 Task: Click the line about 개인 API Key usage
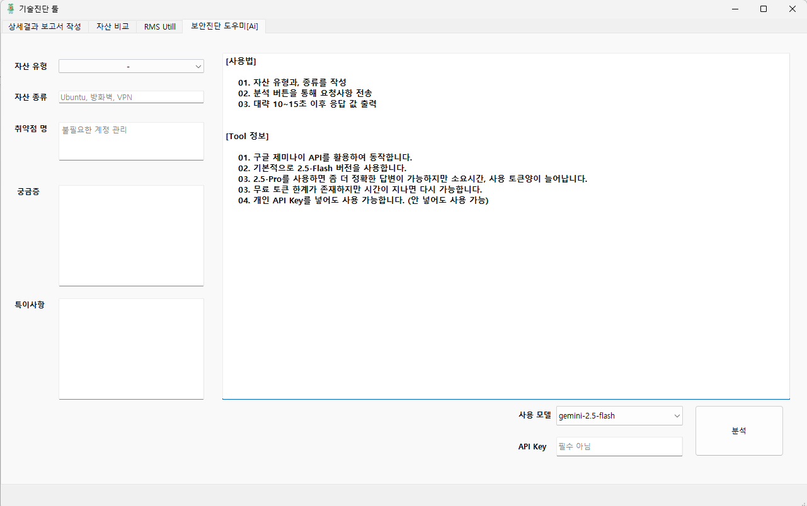[x=363, y=201]
